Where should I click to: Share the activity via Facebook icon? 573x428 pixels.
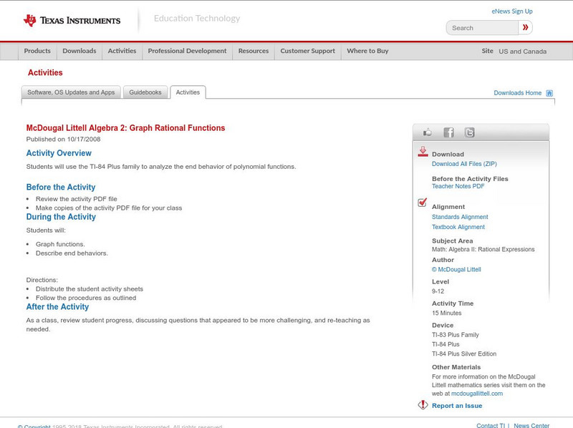(x=448, y=132)
